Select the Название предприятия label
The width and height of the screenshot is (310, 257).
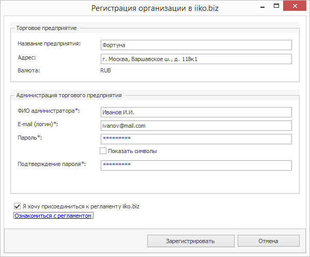(x=49, y=43)
